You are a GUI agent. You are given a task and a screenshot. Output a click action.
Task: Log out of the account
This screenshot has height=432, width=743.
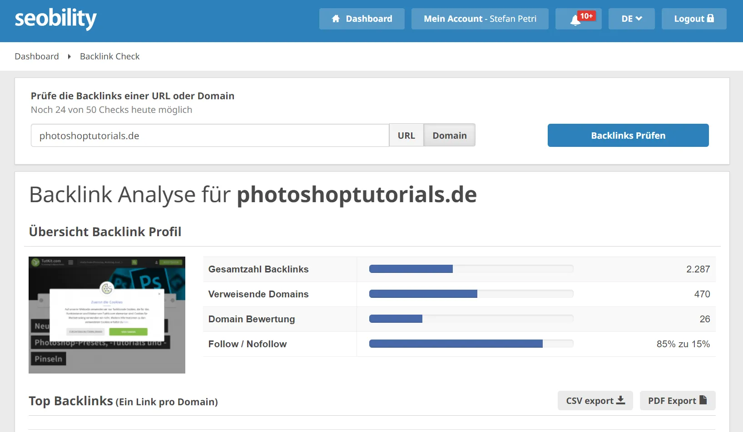694,19
